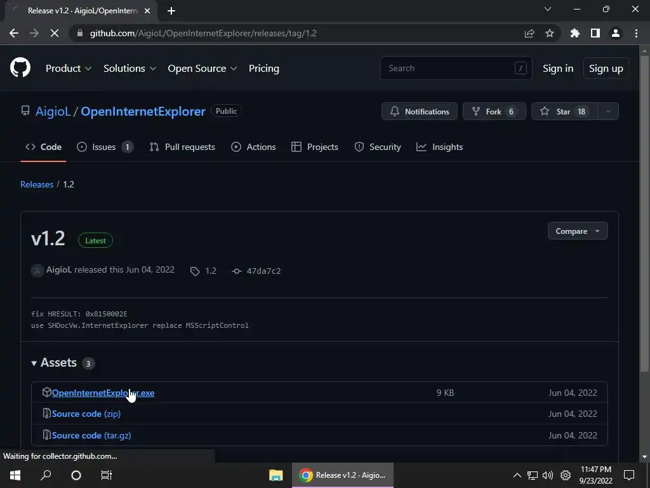Open the Pull requests tab
The height and width of the screenshot is (488, 650).
(182, 147)
